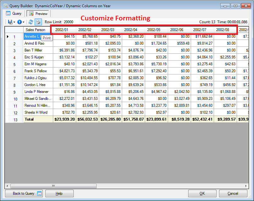Select the Arvind B Rao cell

click(38, 43)
